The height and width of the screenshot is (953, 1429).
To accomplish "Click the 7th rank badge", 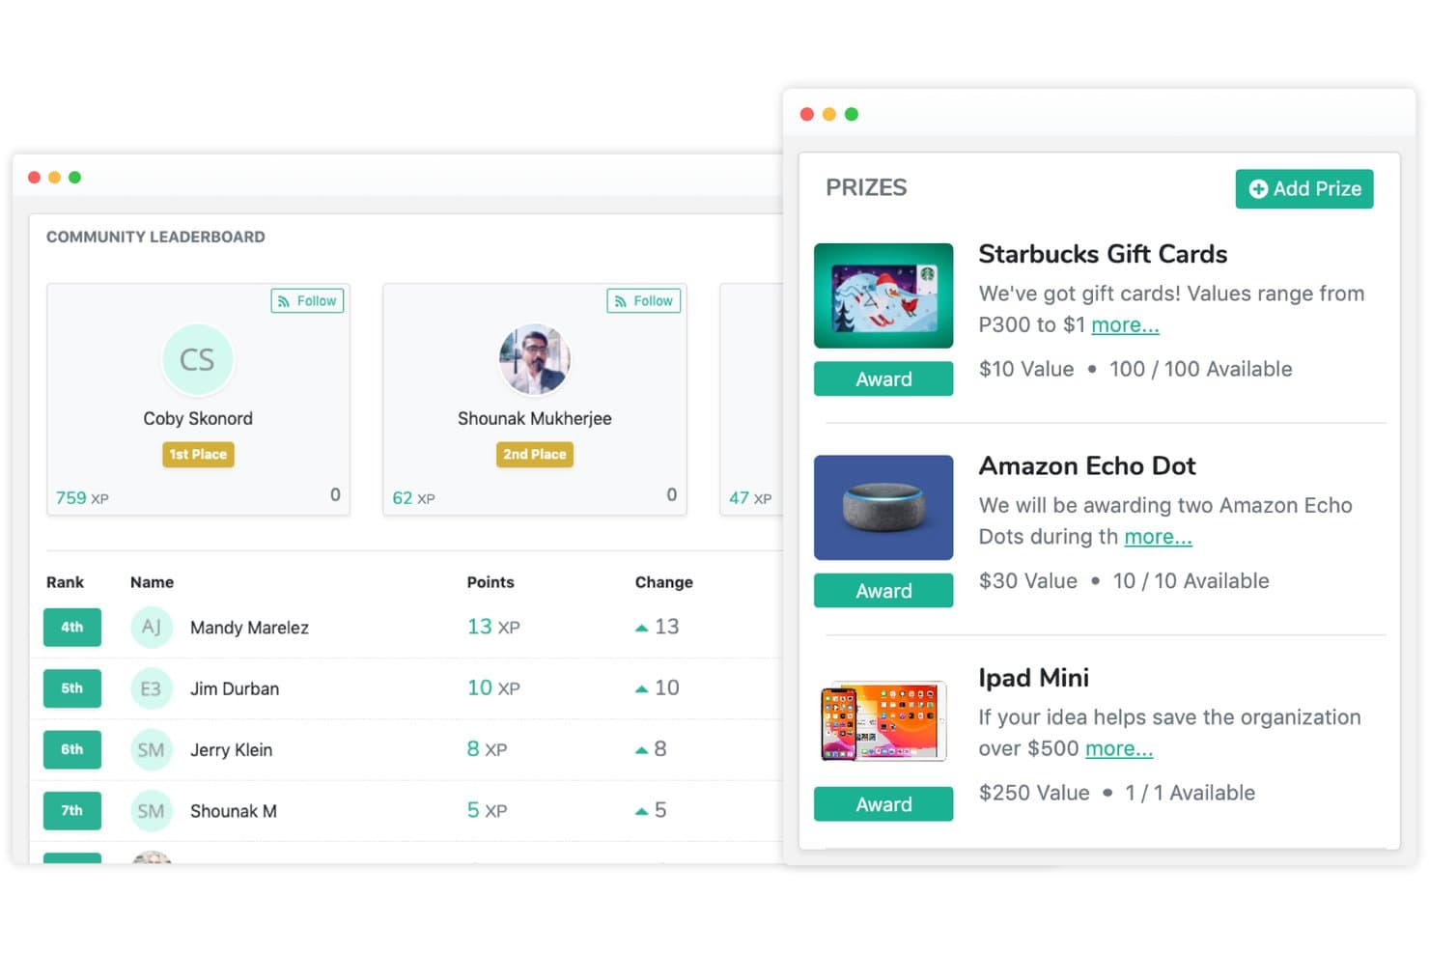I will pos(72,811).
